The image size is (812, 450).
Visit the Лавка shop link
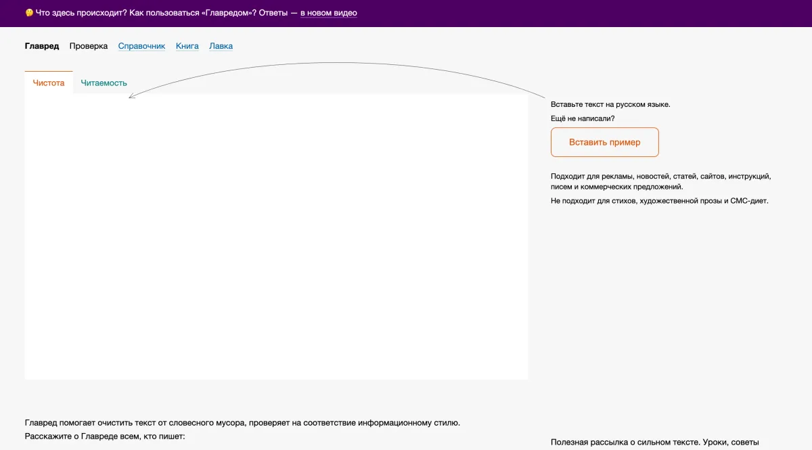click(221, 46)
